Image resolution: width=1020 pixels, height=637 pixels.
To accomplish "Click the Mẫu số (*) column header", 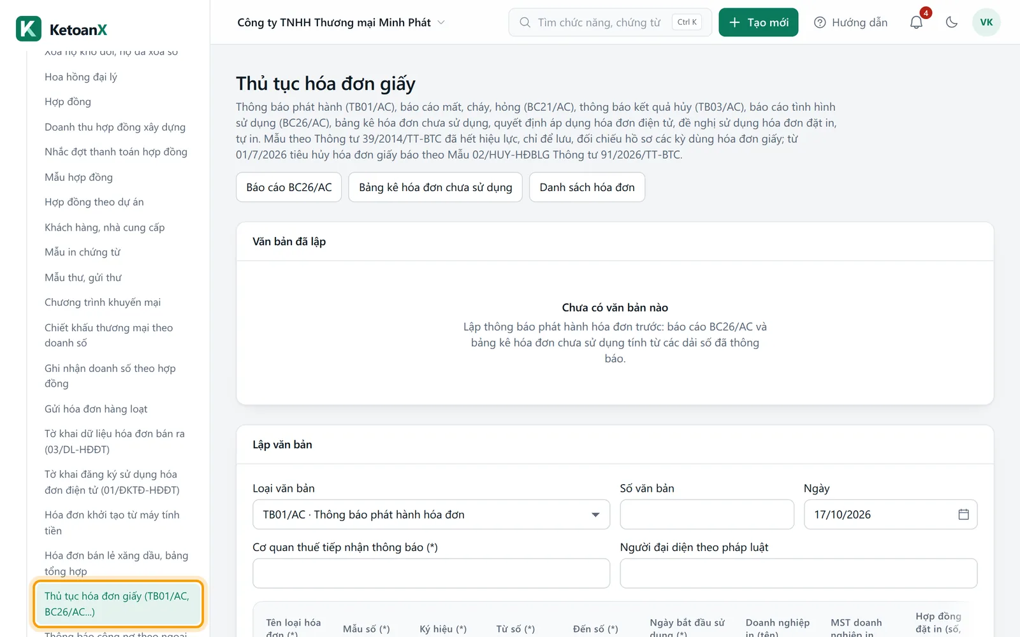I will coord(367,629).
